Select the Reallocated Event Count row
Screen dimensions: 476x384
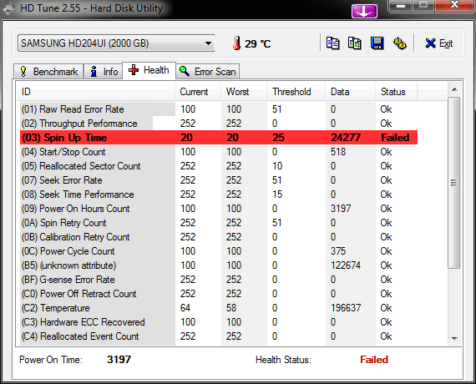[x=219, y=336]
